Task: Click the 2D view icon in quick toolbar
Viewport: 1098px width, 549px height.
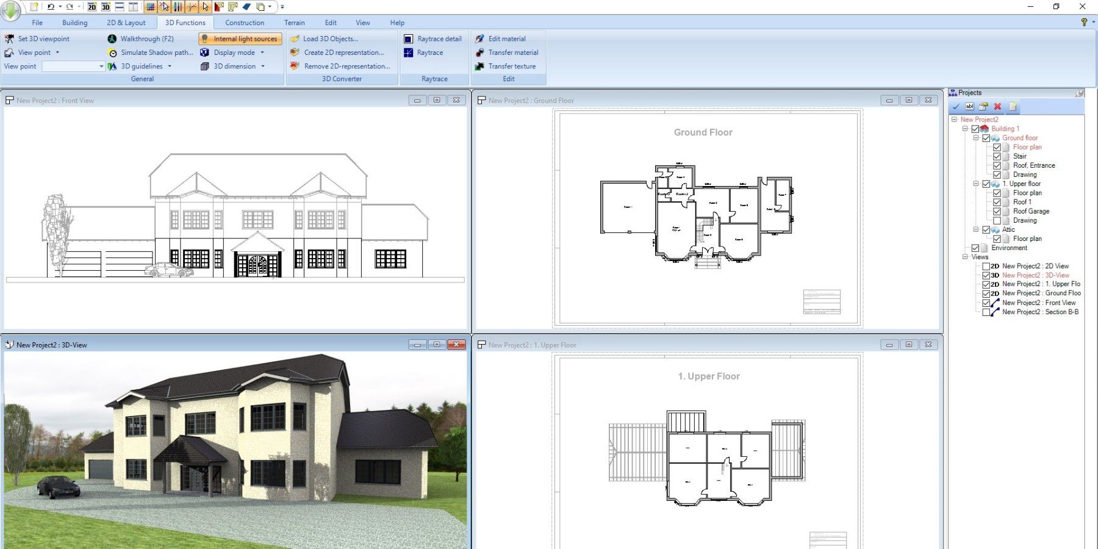Action: click(x=92, y=7)
